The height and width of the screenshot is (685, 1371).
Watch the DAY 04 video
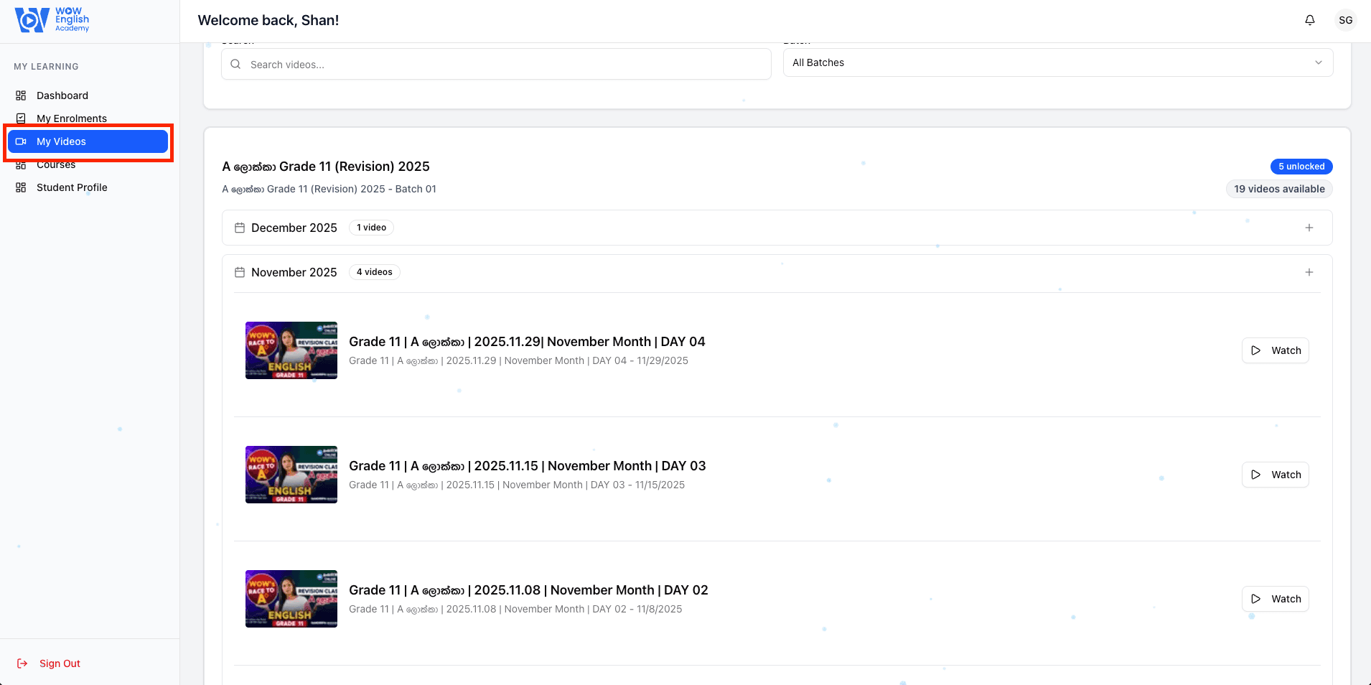[x=1275, y=350]
